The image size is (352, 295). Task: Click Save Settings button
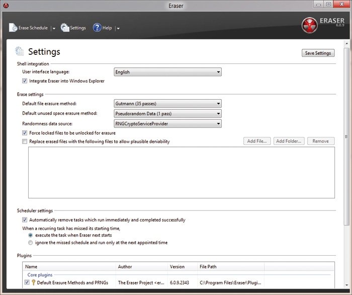(x=318, y=53)
